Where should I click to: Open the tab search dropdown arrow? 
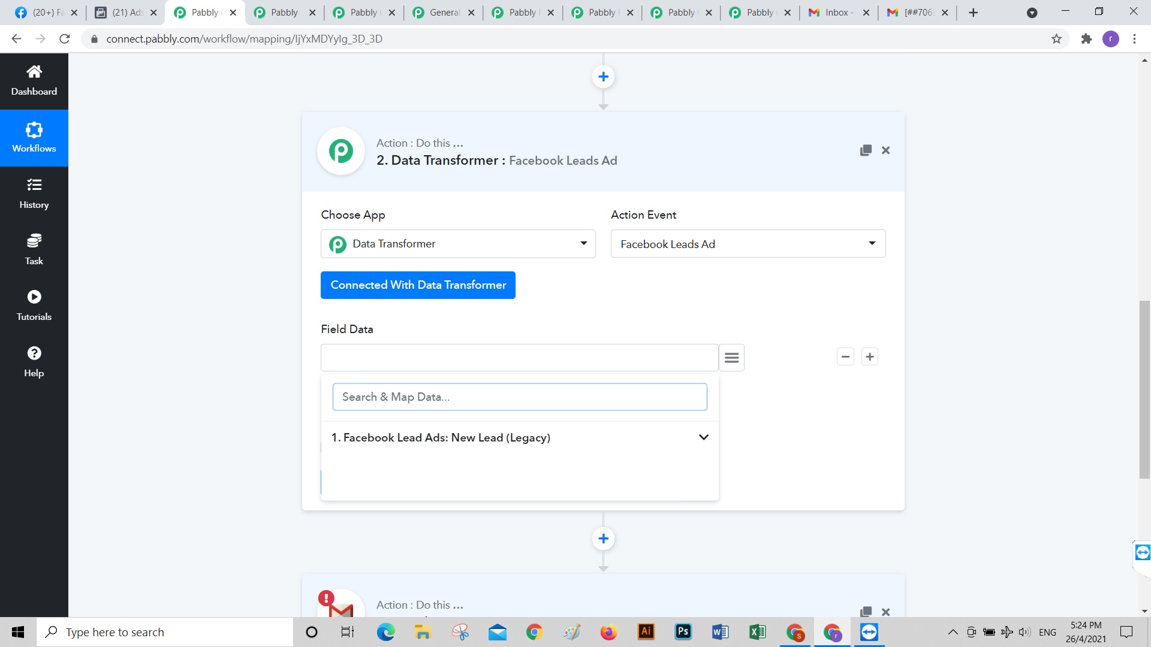coord(1032,13)
